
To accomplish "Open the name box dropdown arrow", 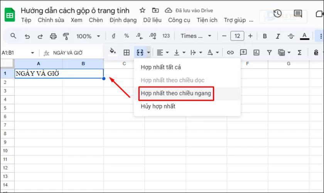I will 32,53.
